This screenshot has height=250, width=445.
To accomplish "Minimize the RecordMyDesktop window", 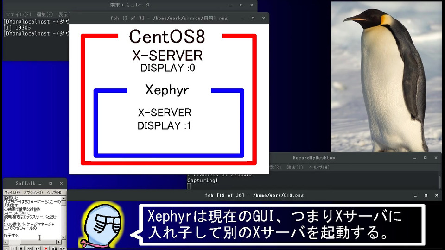I will [x=414, y=158].
